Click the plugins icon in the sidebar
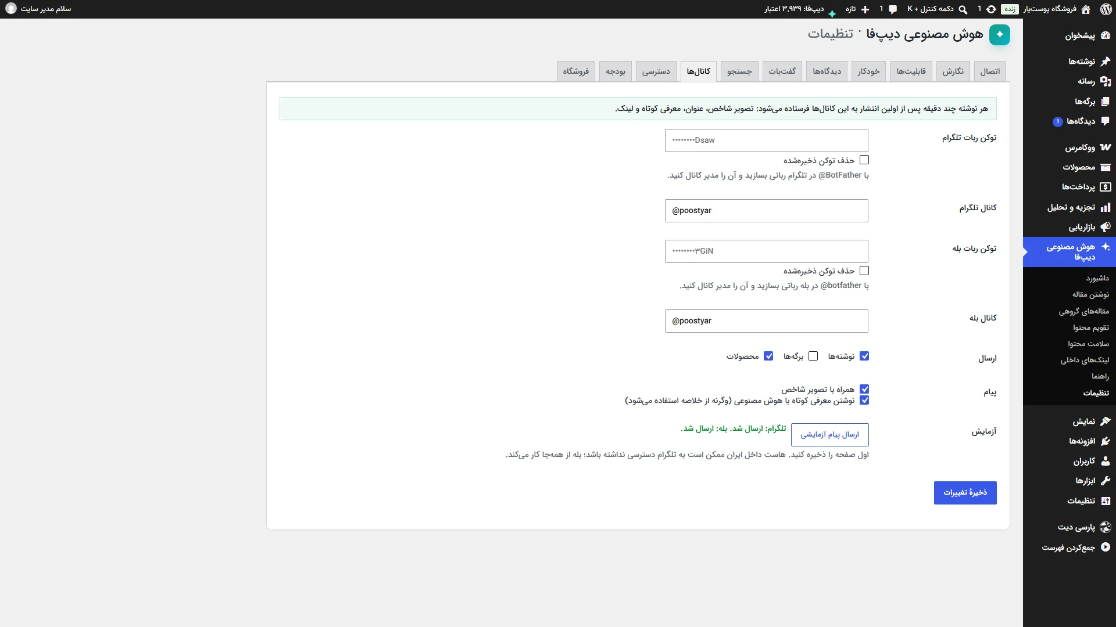This screenshot has width=1116, height=627. pyautogui.click(x=1106, y=441)
